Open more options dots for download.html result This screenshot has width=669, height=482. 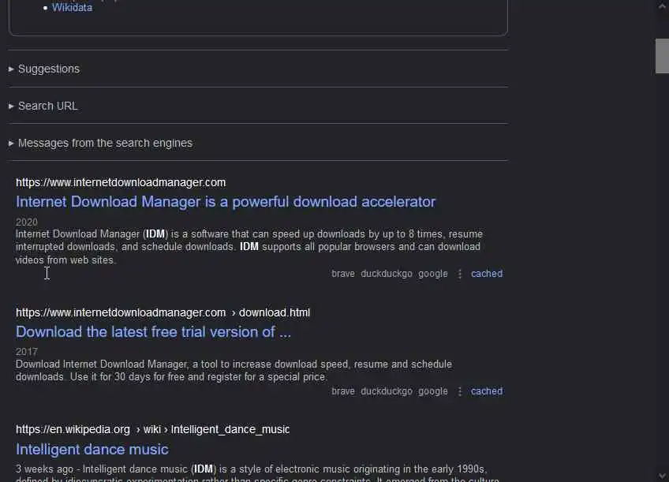[x=459, y=391]
